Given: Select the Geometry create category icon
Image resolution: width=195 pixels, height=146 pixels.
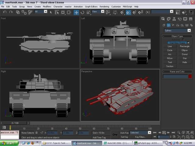Looking at the screenshot, I should (x=164, y=25).
